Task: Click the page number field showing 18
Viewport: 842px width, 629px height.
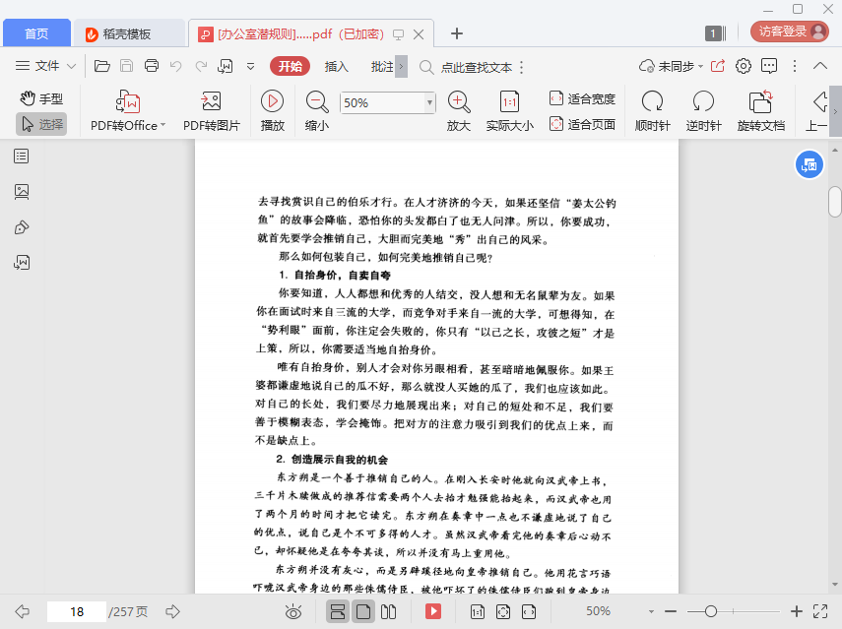Action: point(77,611)
